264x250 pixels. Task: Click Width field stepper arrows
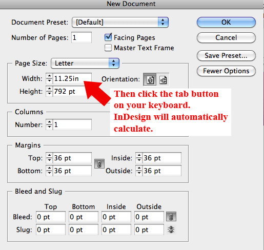tap(49, 78)
